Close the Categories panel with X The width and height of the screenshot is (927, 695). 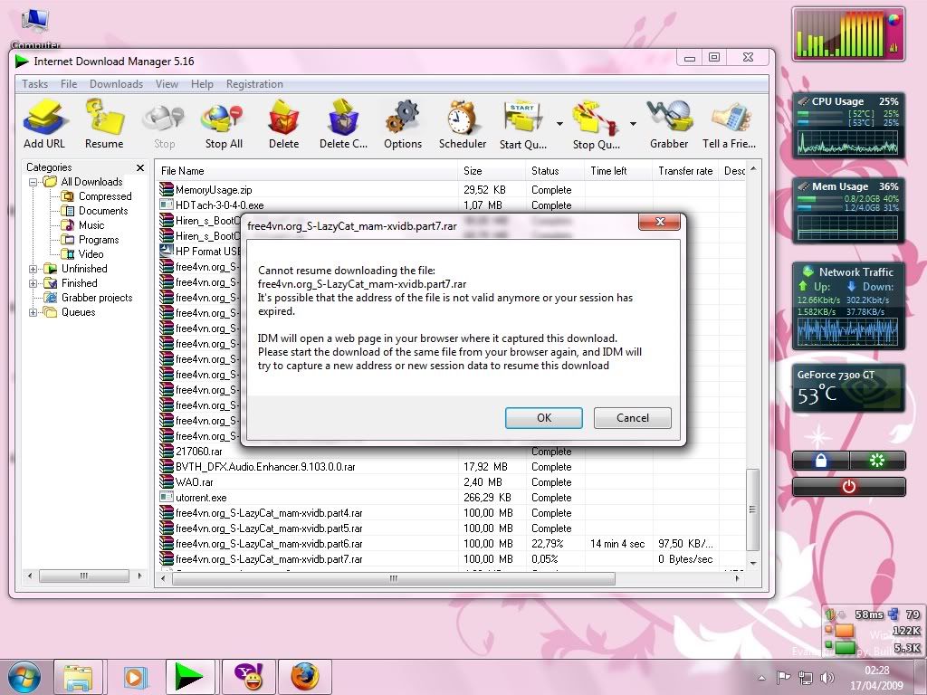[140, 167]
